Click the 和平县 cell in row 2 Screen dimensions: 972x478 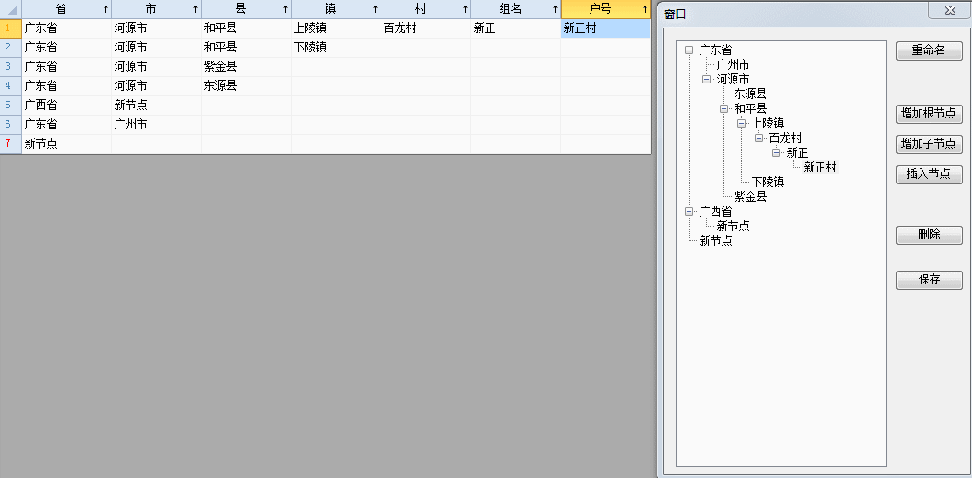pos(246,47)
